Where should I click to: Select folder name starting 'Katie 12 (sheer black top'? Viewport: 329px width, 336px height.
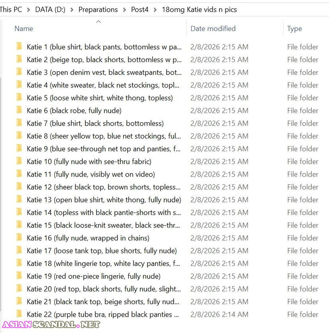[103, 187]
